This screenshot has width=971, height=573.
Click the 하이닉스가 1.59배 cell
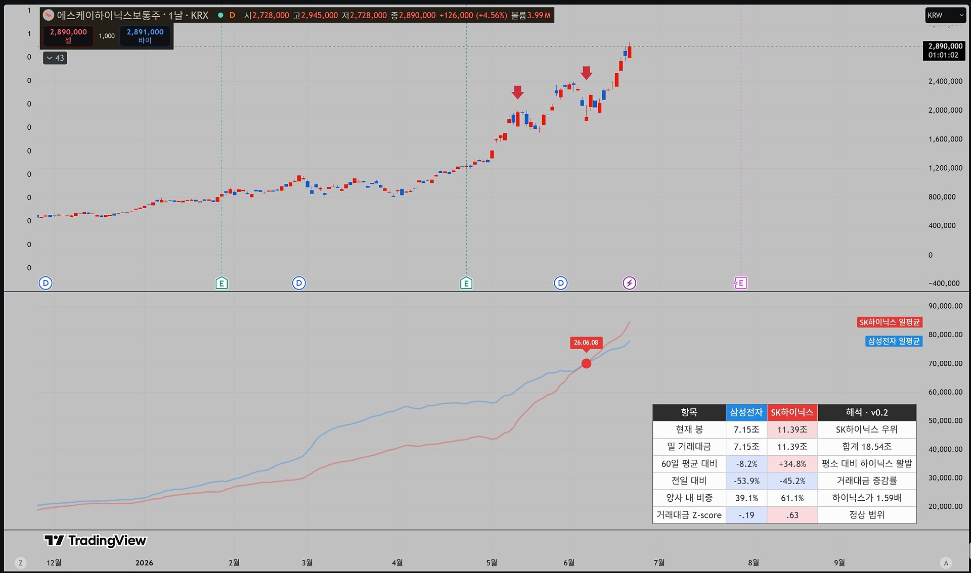(867, 498)
